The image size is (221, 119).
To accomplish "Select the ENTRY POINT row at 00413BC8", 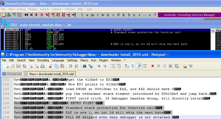I will pos(108,30).
